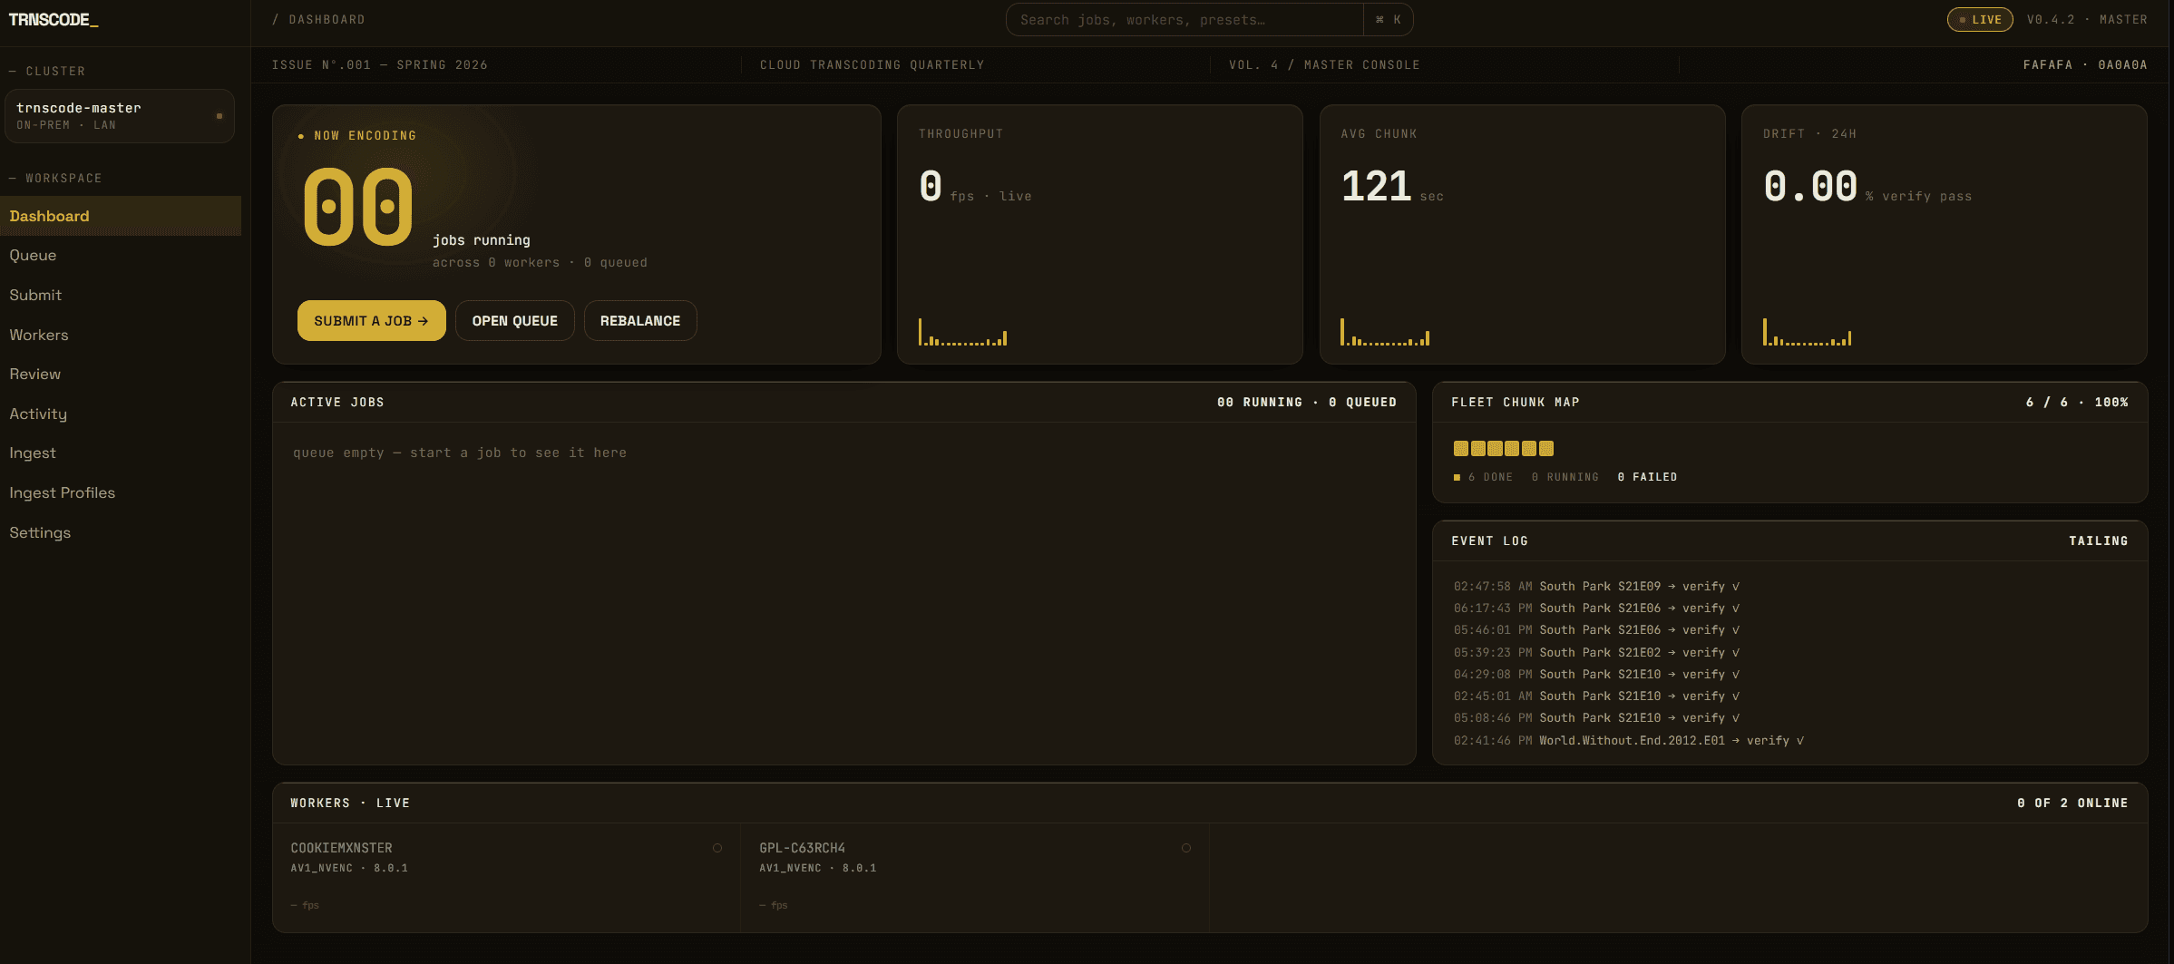Click the 0.00 % verify pass value

point(1867,187)
